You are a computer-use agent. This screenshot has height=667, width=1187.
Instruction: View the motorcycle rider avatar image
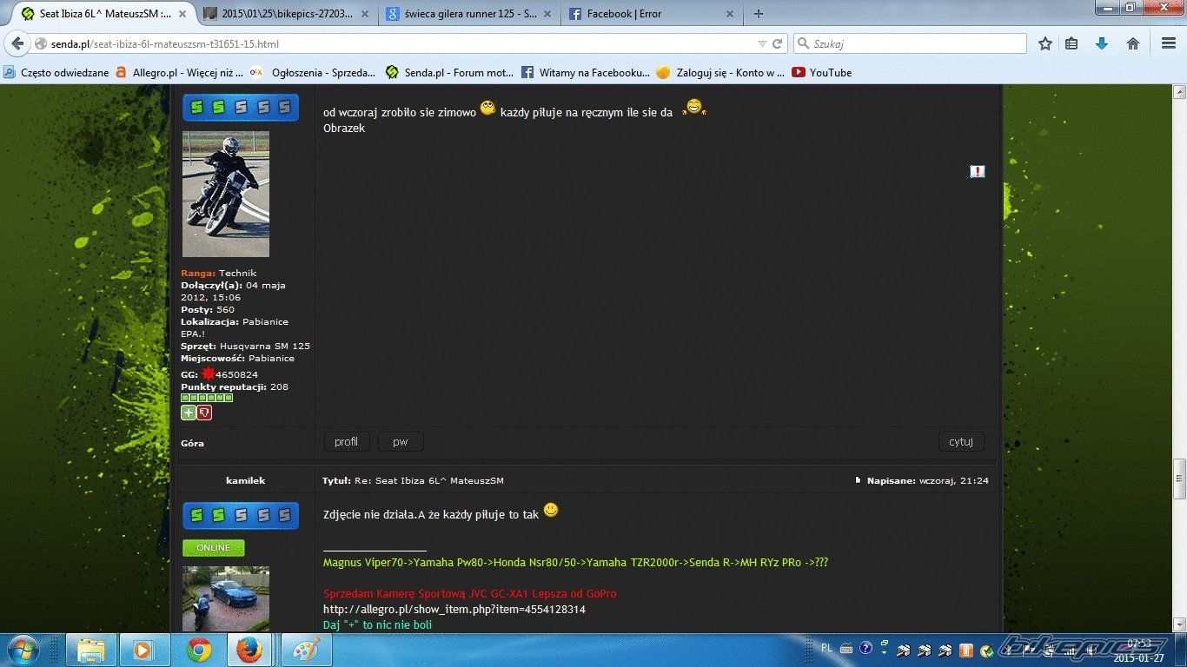pos(226,195)
